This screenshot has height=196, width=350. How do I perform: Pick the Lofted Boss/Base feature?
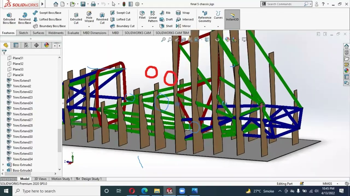(47, 19)
